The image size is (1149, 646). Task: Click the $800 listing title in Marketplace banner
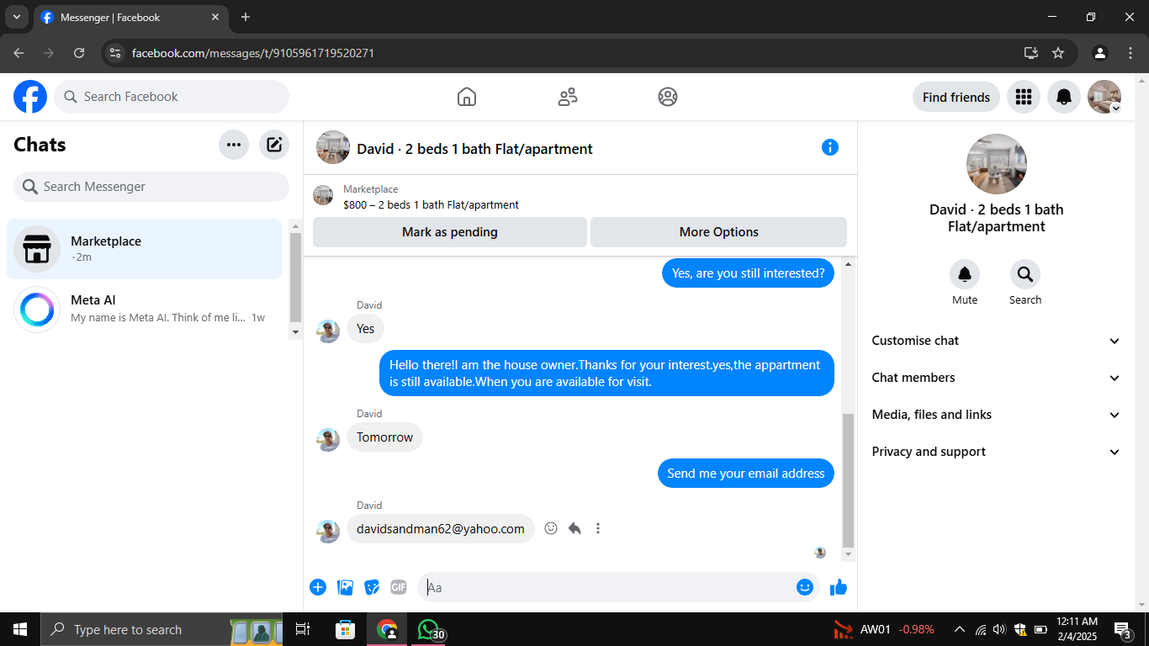(x=431, y=204)
